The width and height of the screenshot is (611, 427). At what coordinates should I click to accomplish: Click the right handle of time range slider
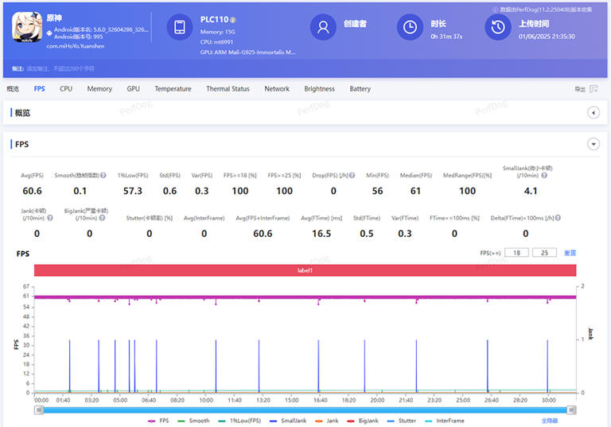click(x=571, y=410)
